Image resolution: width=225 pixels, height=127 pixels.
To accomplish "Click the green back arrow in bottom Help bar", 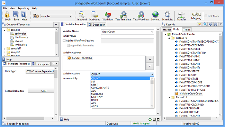I will [150, 119].
